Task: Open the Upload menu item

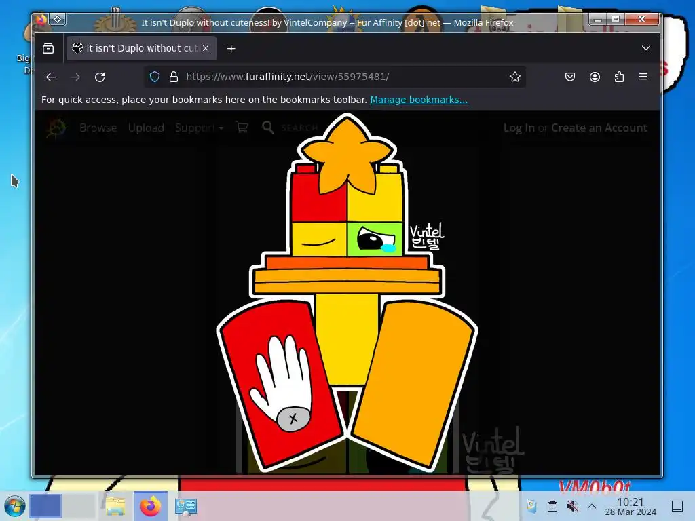Action: pyautogui.click(x=146, y=128)
